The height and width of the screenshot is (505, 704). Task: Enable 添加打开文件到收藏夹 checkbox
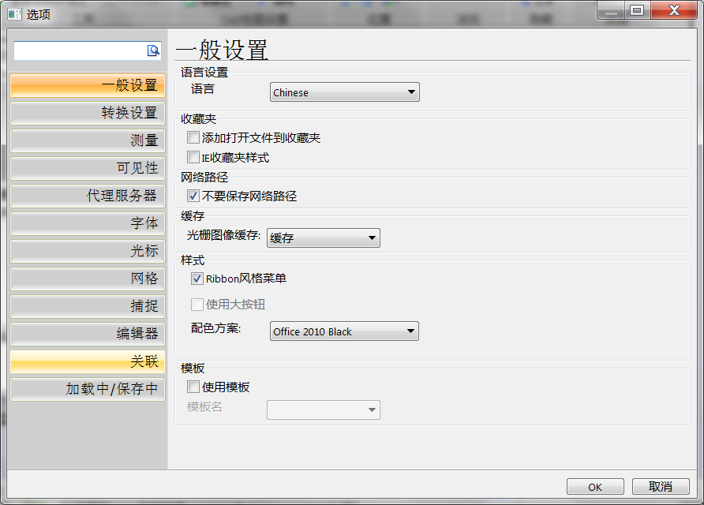193,138
